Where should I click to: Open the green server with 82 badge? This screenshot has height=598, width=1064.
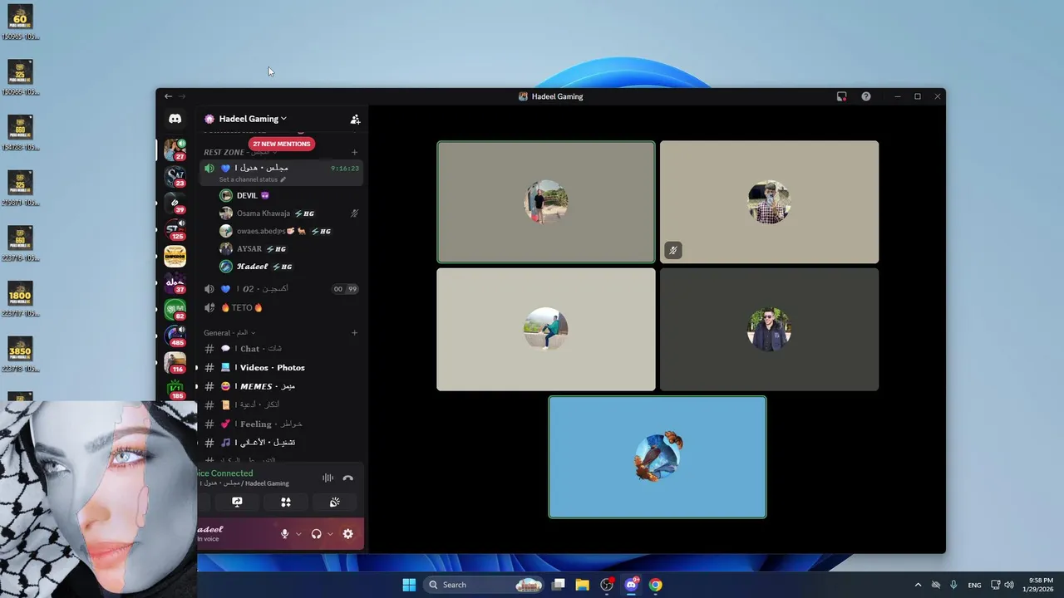coord(175,309)
